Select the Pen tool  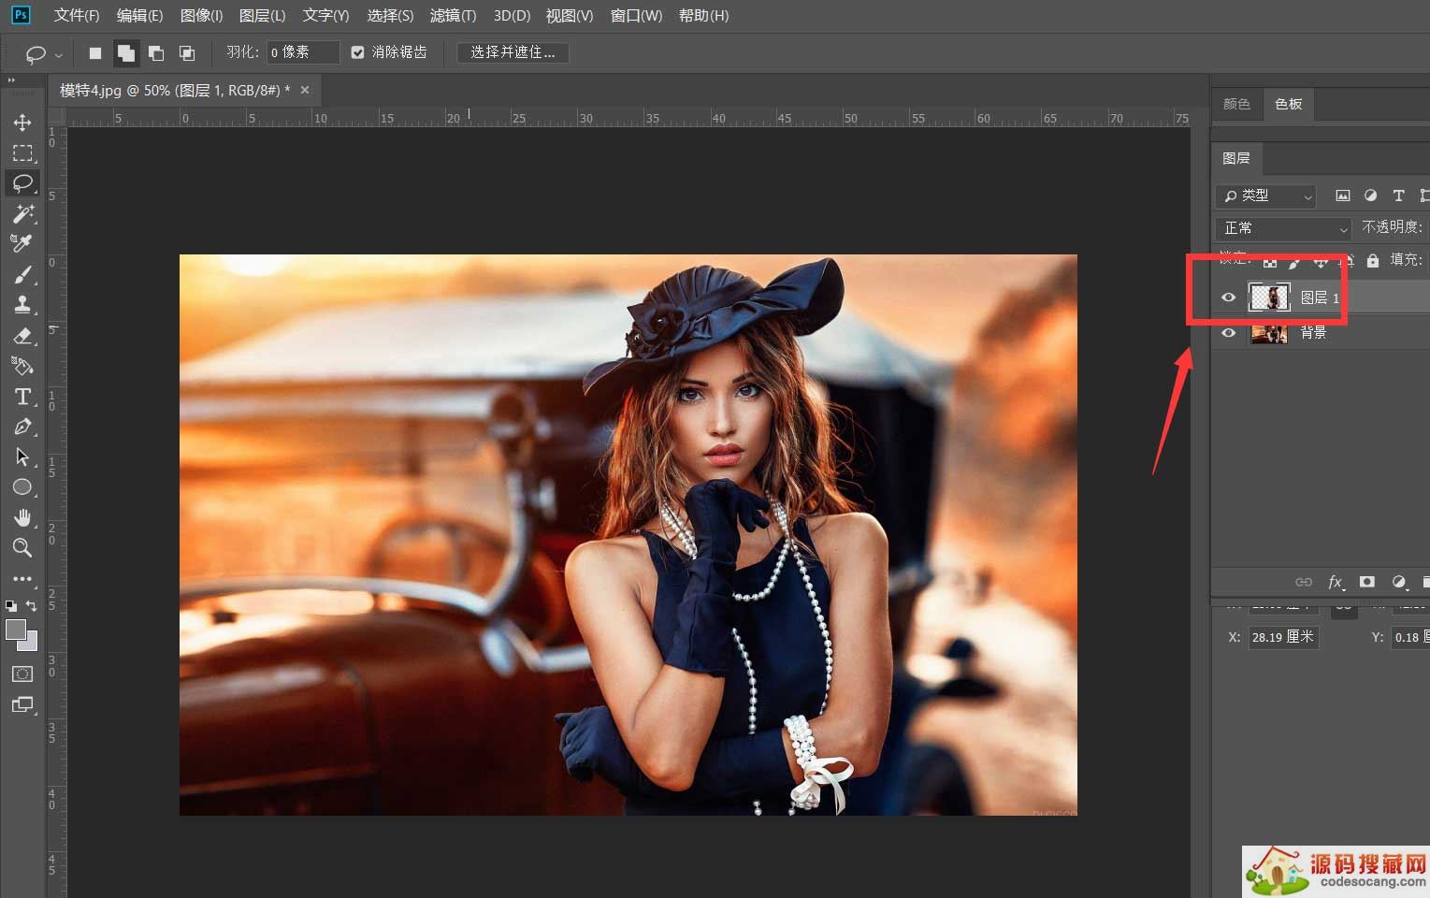(x=22, y=427)
